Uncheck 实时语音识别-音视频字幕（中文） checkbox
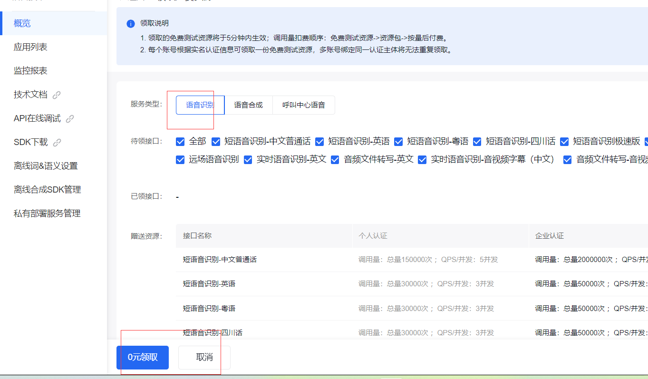 422,160
